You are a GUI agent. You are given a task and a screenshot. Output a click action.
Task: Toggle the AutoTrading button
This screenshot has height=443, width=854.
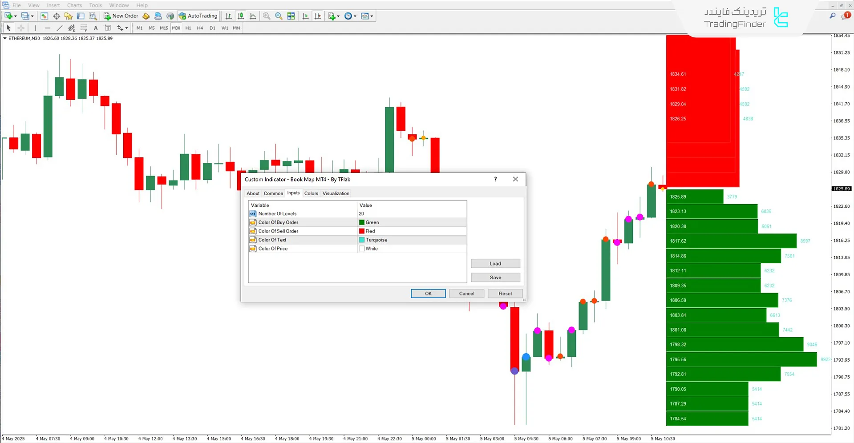coord(198,16)
